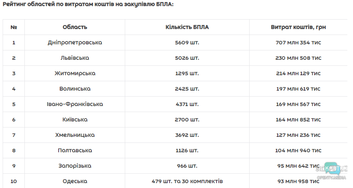Click the 707 млн 354 тис cell

(298, 42)
